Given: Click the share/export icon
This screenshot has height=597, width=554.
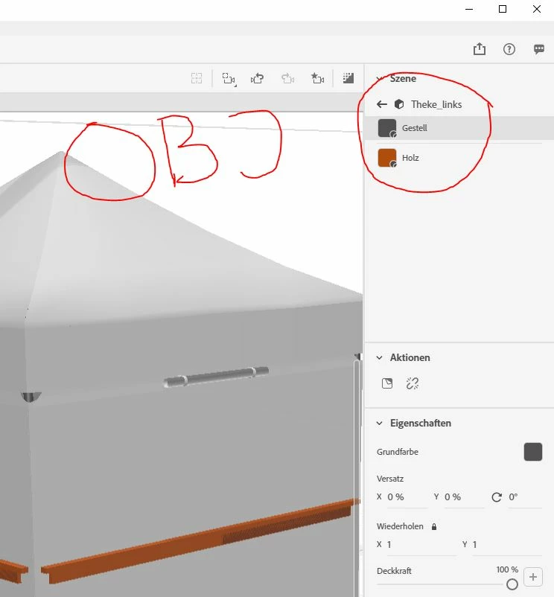Looking at the screenshot, I should pyautogui.click(x=480, y=48).
